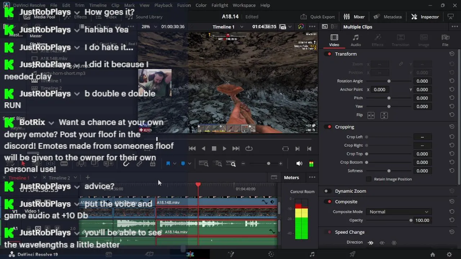Select Full Extent Zoom icon
461x259 pixels.
coord(203,164)
